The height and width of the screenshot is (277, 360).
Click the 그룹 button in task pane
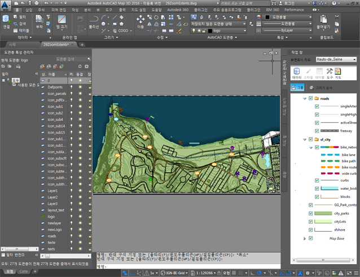[x=297, y=88]
